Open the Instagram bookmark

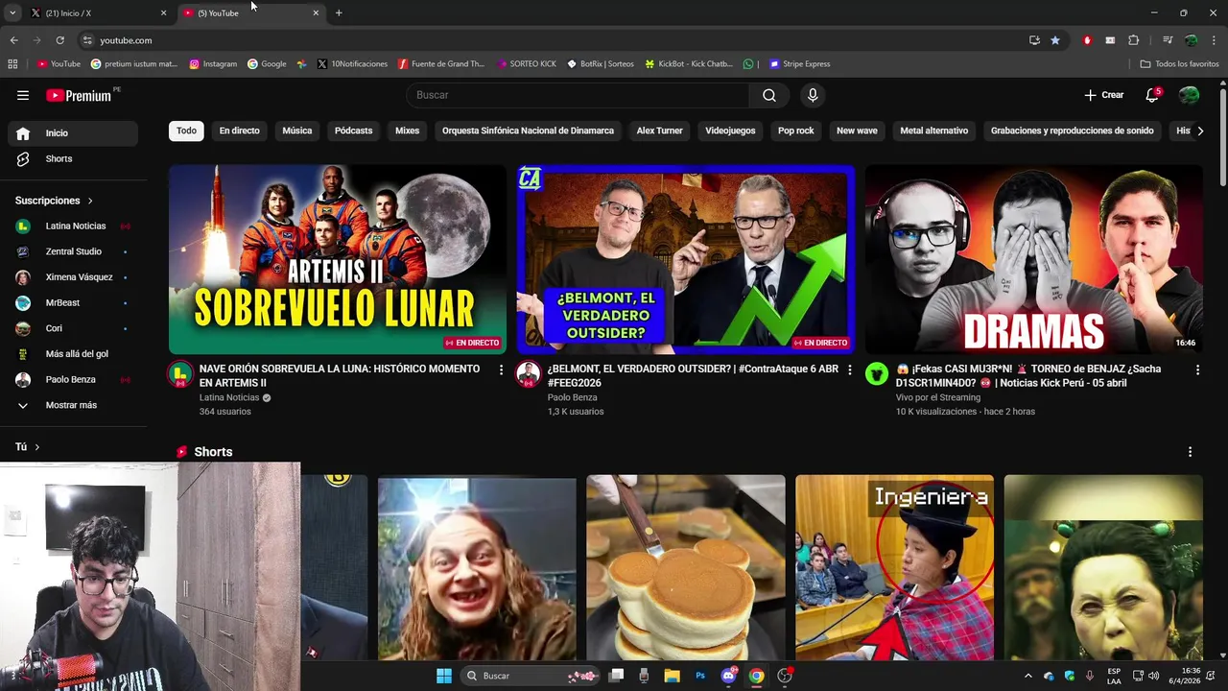(213, 64)
